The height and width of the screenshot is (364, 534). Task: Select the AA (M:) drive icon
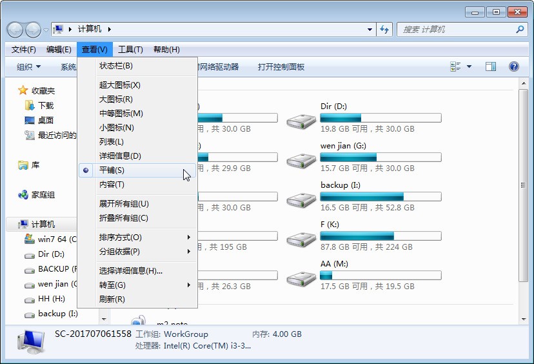pyautogui.click(x=301, y=279)
